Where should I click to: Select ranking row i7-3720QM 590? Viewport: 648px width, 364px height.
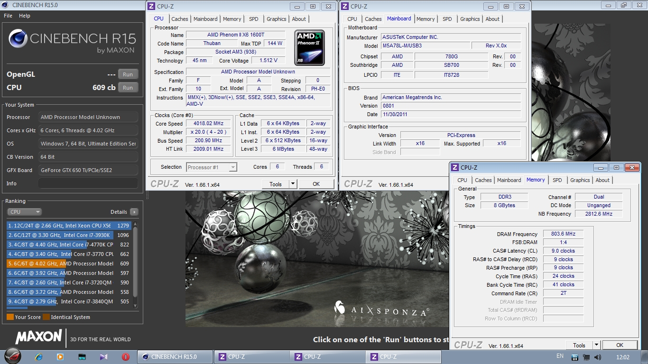[69, 282]
